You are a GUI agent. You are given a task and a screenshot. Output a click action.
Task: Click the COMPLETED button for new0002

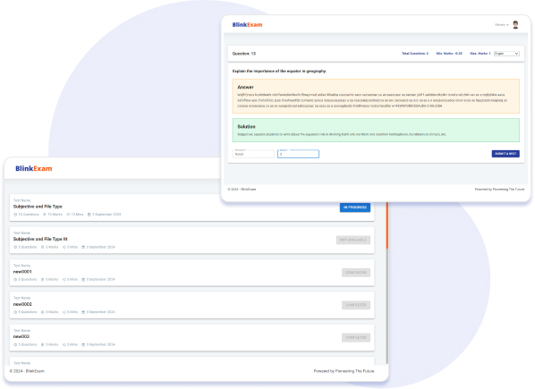356,305
